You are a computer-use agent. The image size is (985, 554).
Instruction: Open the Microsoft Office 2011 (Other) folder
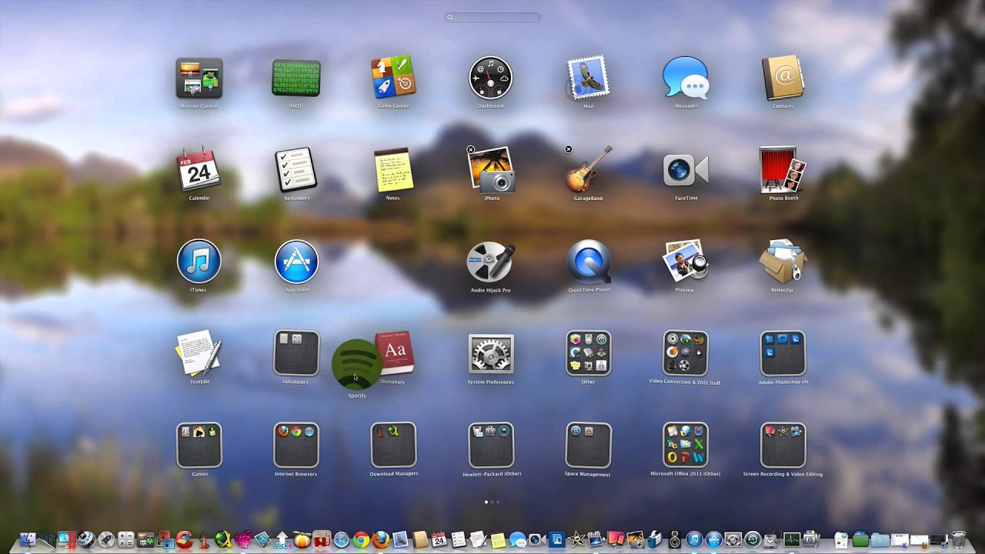pyautogui.click(x=686, y=445)
